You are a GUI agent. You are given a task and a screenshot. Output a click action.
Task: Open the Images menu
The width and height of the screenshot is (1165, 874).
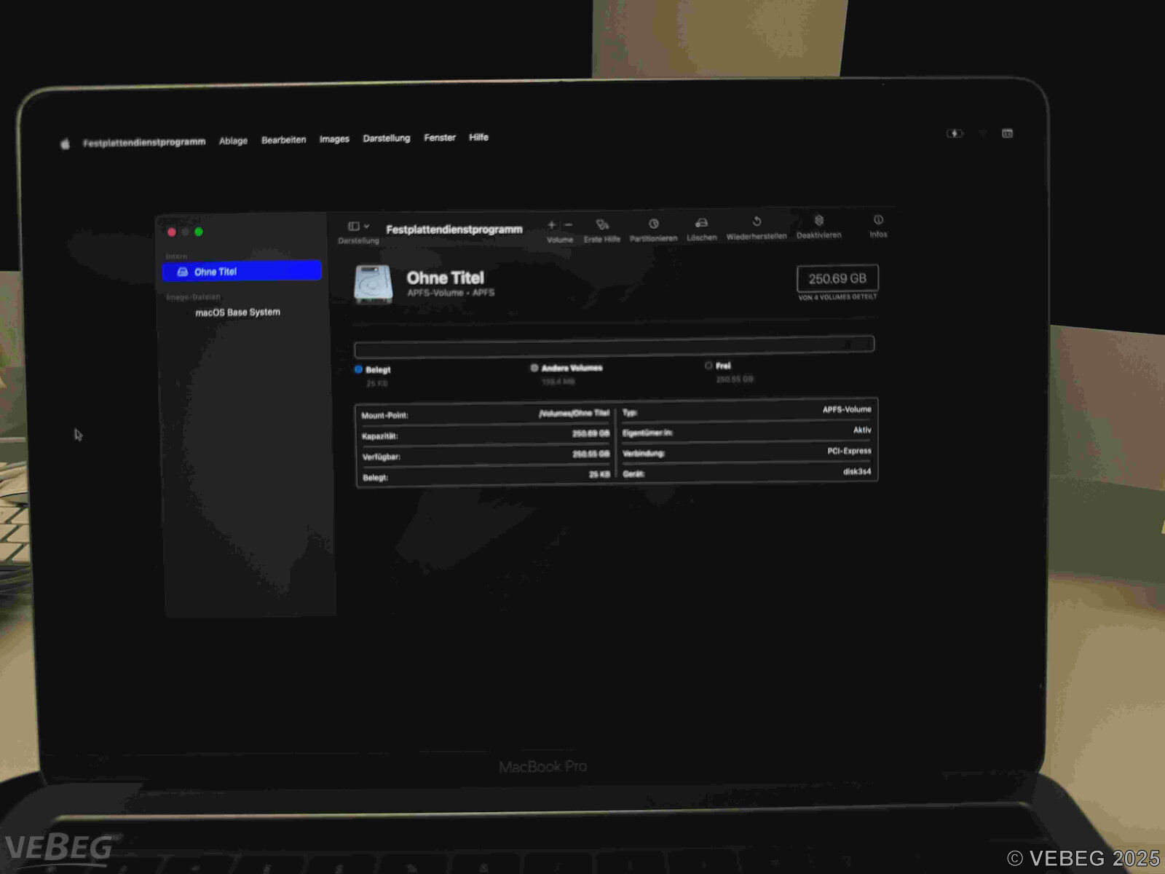(x=334, y=139)
